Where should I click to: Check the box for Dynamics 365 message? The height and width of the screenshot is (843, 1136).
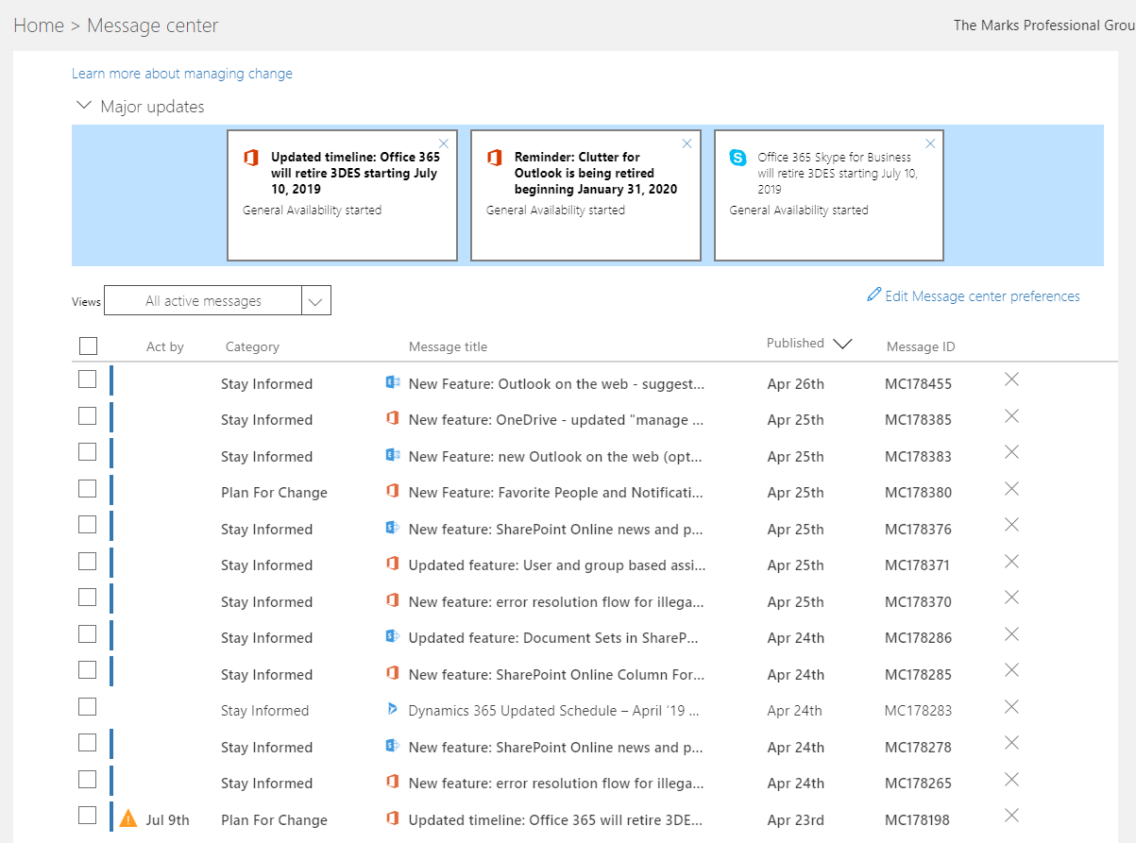(x=87, y=706)
